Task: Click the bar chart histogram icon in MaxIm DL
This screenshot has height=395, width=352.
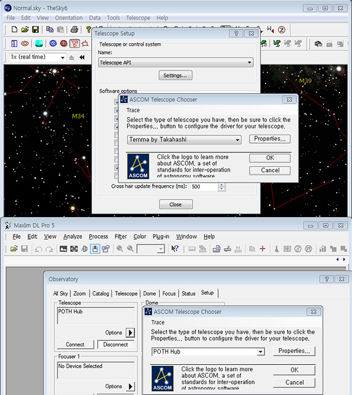Action: [x=322, y=249]
